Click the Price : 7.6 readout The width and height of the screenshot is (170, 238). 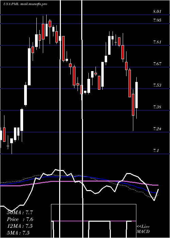coord(20,219)
